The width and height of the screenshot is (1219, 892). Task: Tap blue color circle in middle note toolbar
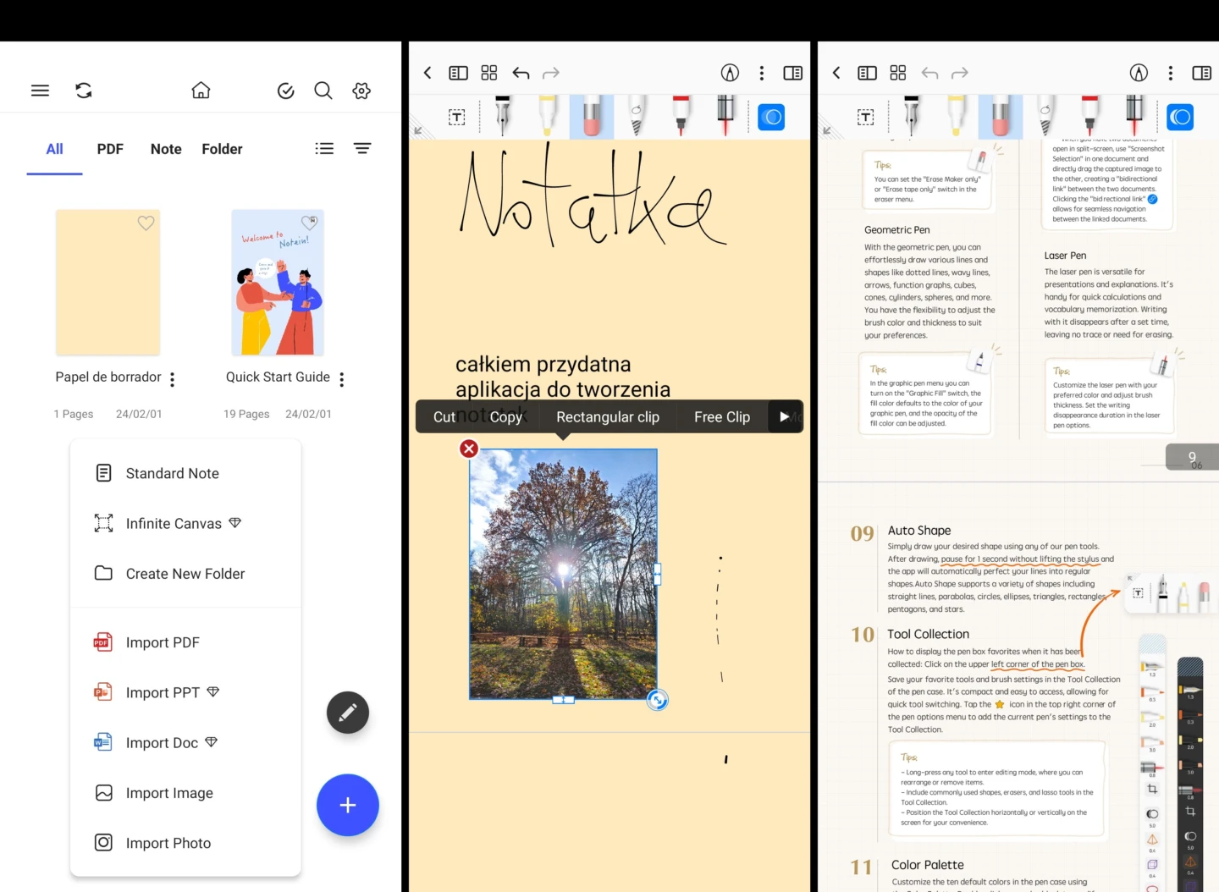tap(771, 117)
